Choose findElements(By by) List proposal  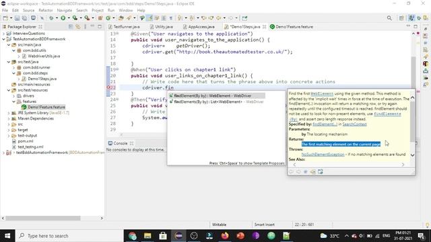(217, 102)
